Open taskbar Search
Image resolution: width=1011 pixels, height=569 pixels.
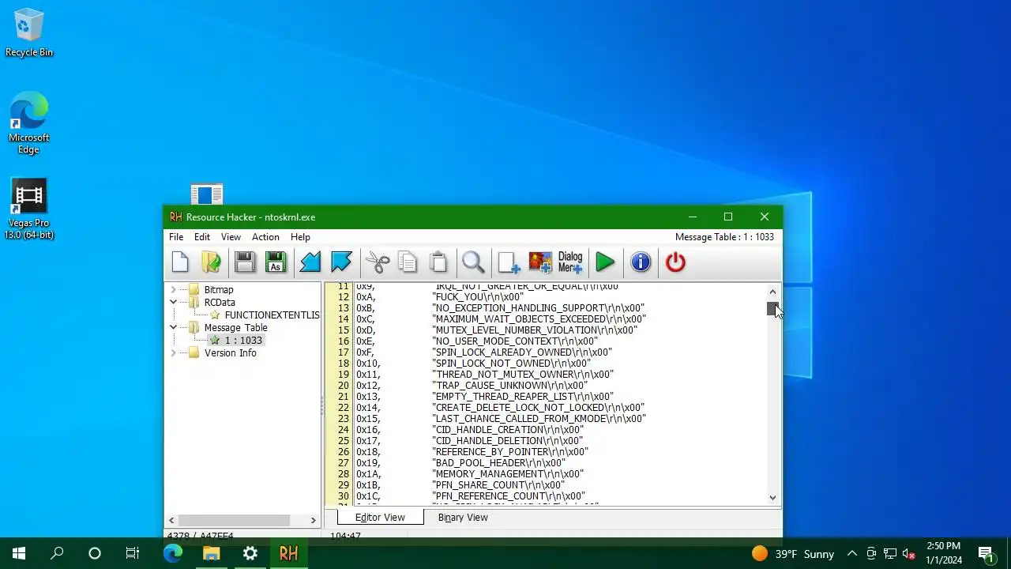57,553
